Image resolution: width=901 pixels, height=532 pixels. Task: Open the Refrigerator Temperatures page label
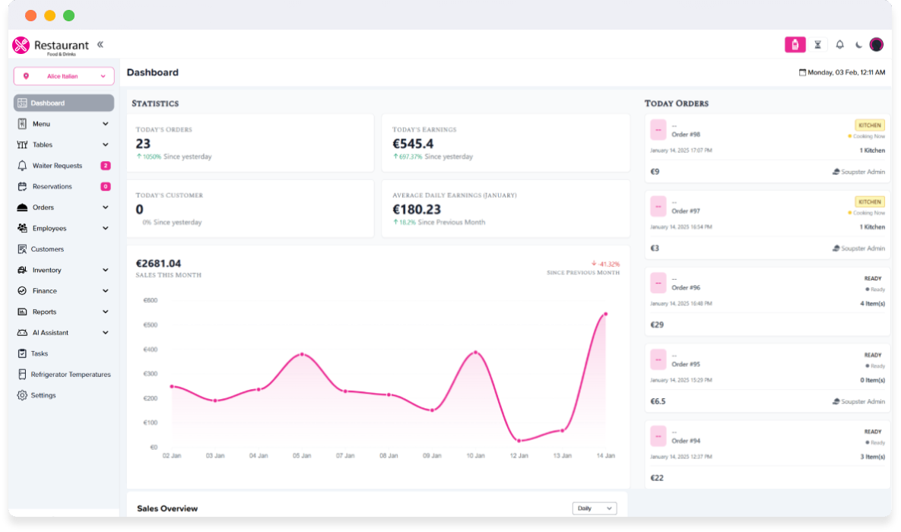[71, 374]
